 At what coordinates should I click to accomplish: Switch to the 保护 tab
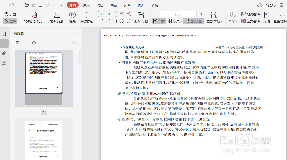[141, 5]
